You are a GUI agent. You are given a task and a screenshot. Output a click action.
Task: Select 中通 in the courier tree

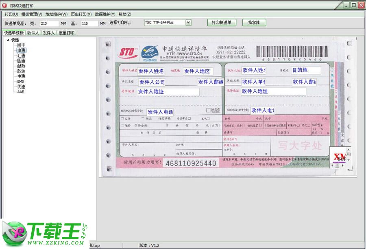coord(21,76)
